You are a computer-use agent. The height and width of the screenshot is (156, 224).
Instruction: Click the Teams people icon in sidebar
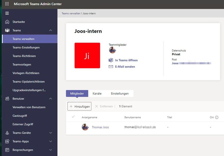7,30
